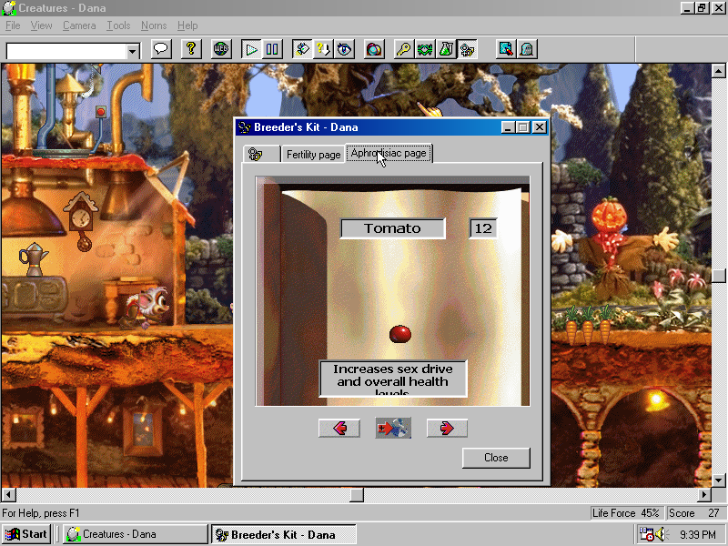
Task: Switch to the Fertility page tab
Action: click(x=313, y=154)
